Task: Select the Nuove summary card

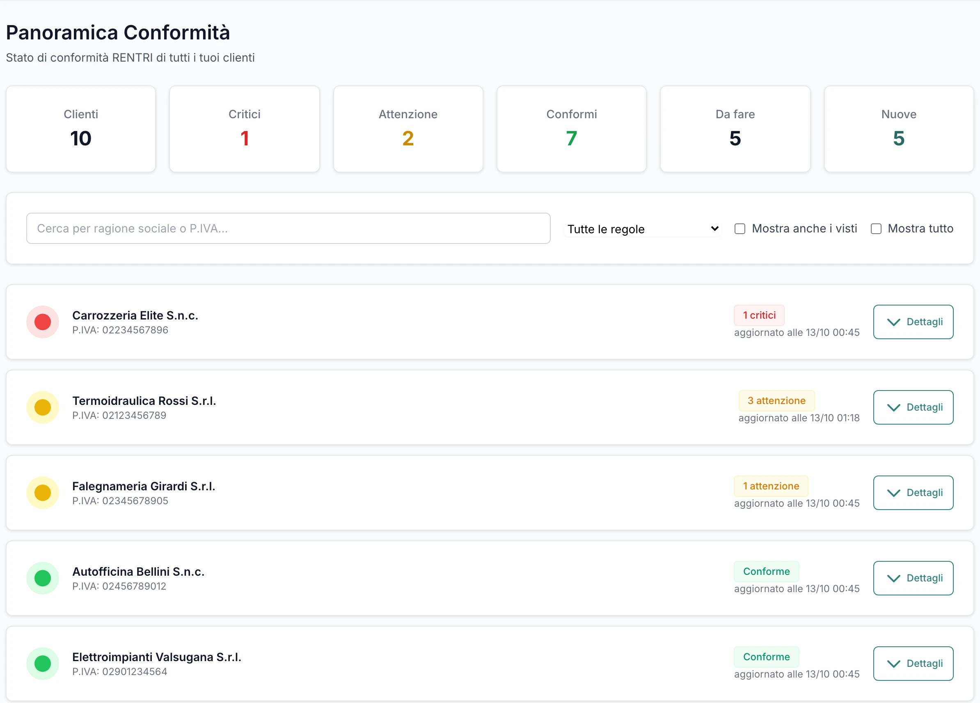Action: point(899,129)
